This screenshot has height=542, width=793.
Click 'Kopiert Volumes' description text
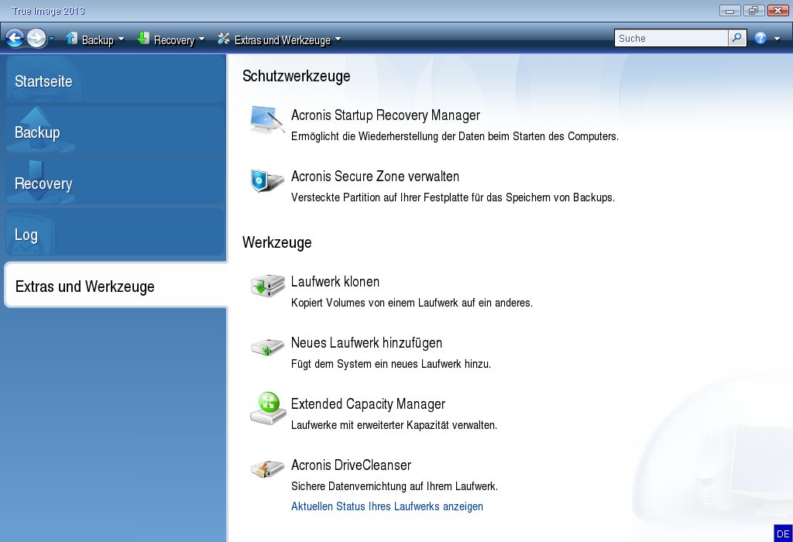pyautogui.click(x=412, y=302)
